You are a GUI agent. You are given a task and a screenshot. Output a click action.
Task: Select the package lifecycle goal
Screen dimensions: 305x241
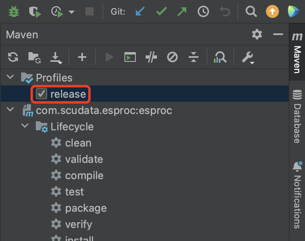pyautogui.click(x=85, y=208)
